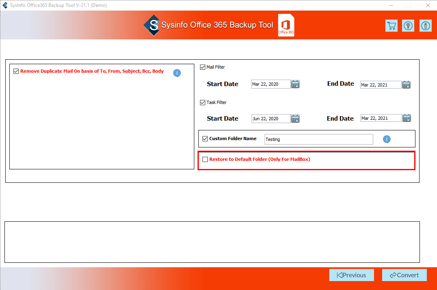
Task: Click info icon beside Remove Duplicate Mail
Action: 177,73
